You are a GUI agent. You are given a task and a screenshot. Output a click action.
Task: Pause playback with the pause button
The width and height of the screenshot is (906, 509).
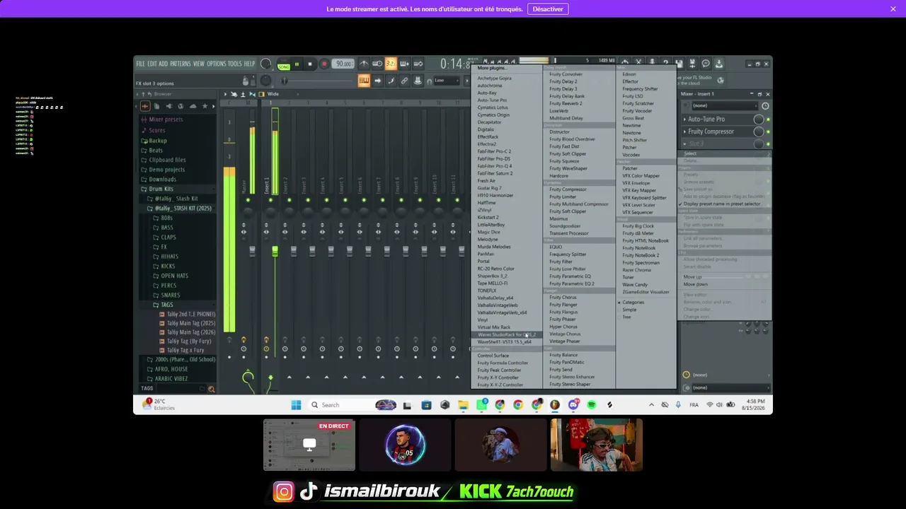point(297,64)
